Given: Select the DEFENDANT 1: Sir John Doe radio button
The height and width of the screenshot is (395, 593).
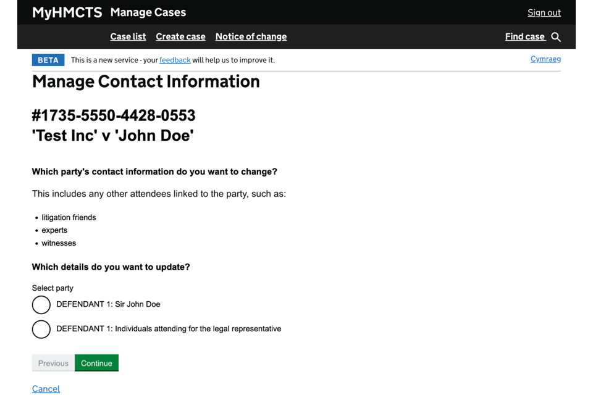Looking at the screenshot, I should 41,305.
